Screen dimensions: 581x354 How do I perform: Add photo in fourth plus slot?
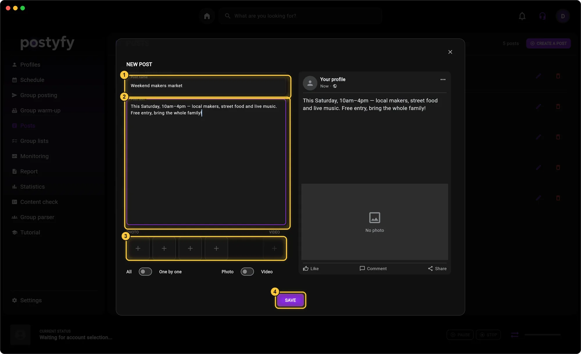pyautogui.click(x=216, y=248)
